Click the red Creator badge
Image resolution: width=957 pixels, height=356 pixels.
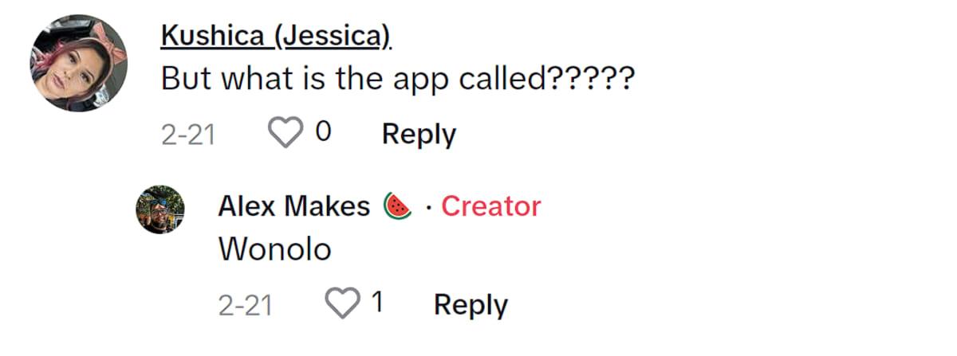coord(490,206)
